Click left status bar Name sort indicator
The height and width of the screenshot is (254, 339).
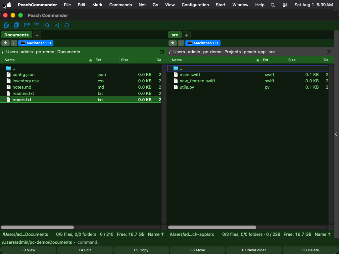(156, 234)
